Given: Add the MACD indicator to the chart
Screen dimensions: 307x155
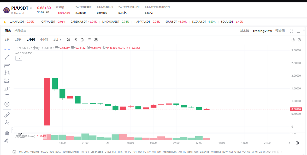Looking at the screenshot, I should point(45,152).
